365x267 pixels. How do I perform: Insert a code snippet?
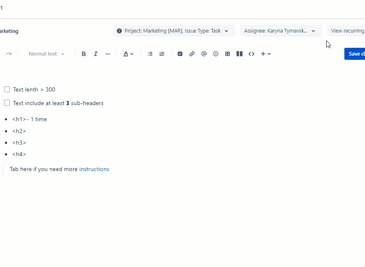(251, 54)
